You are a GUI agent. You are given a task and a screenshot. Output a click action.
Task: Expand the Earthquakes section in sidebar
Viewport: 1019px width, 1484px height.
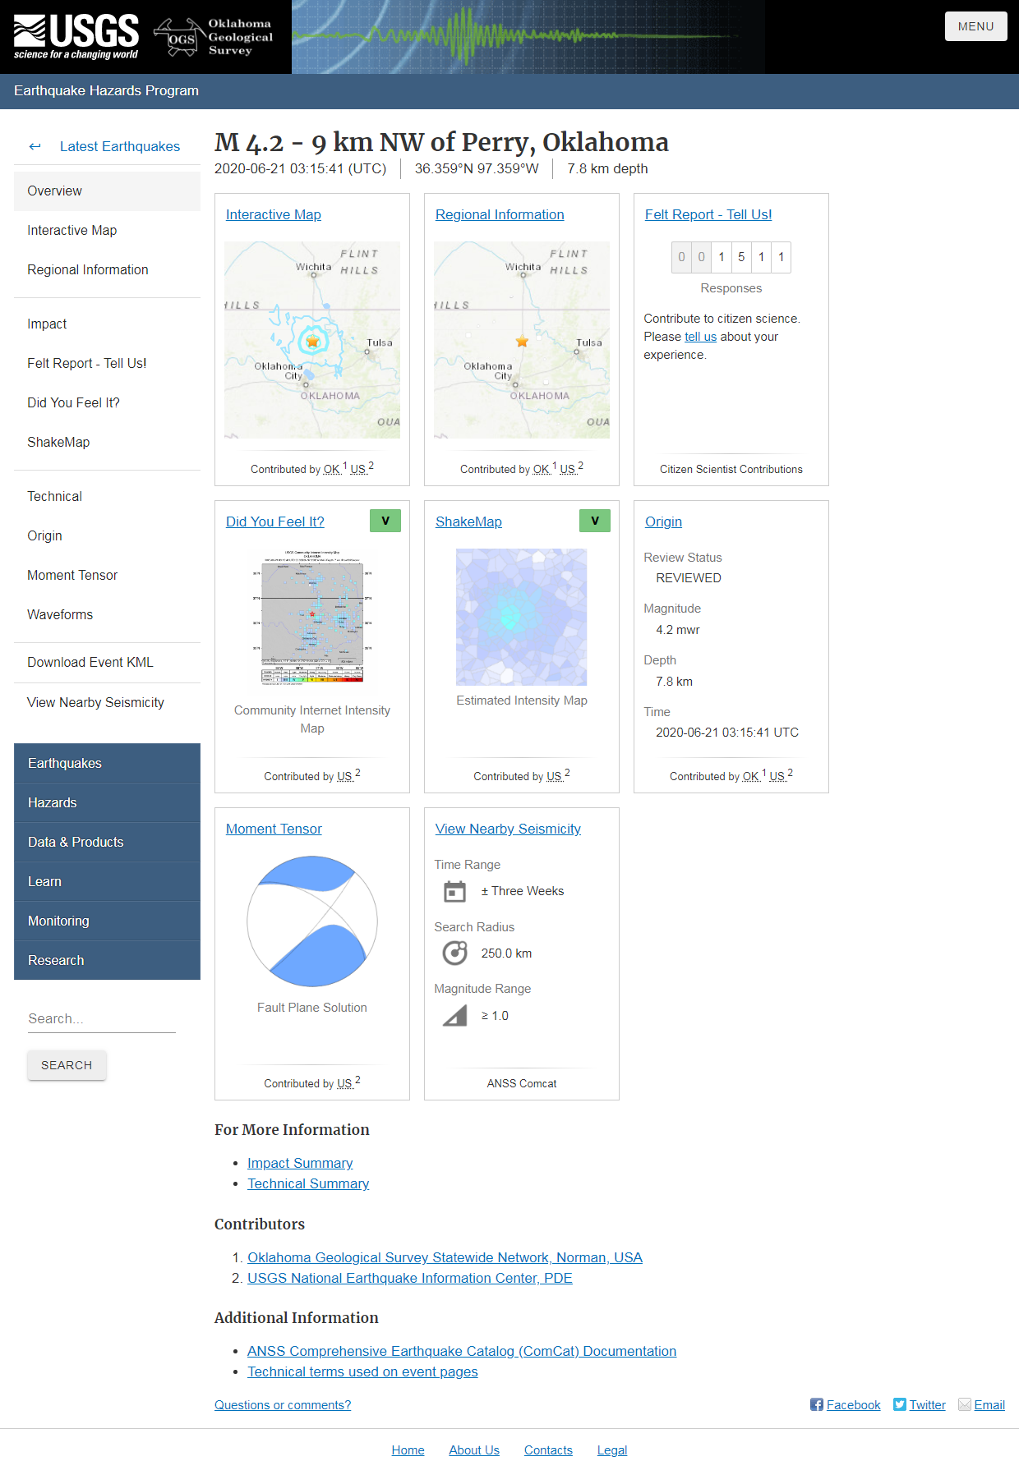107,763
